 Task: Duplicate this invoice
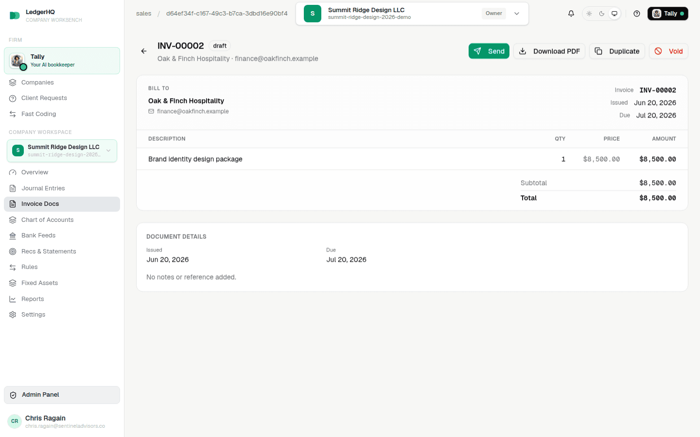617,51
